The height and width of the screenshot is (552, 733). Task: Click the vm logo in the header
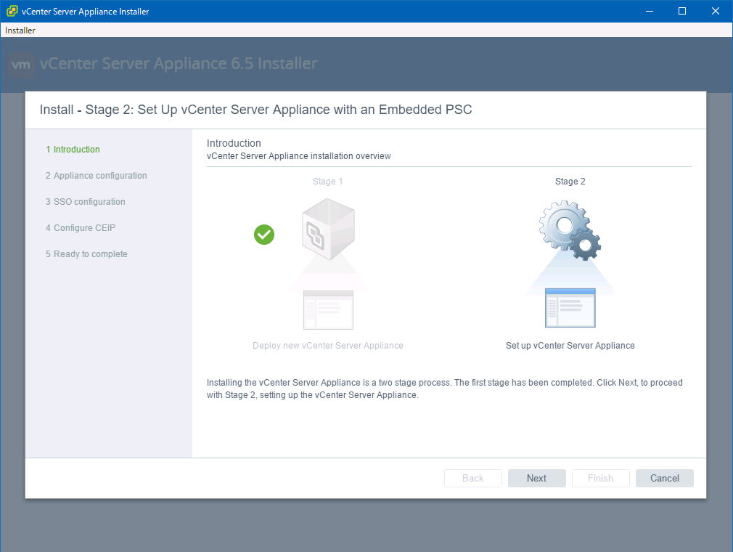[22, 64]
